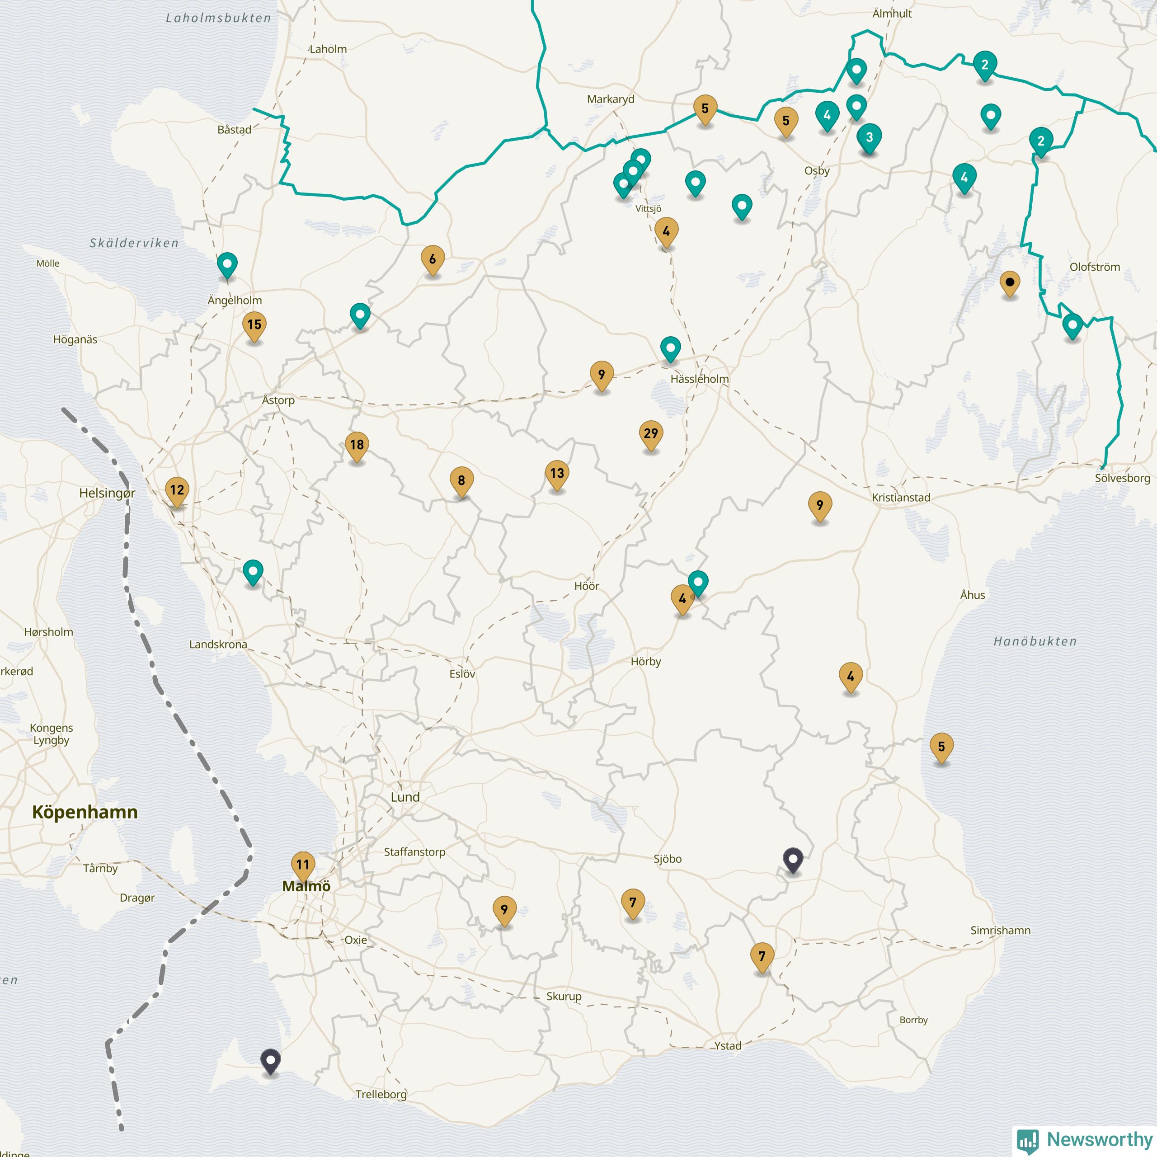Select the teal pin north of Landskrona
The image size is (1157, 1157).
(x=253, y=572)
